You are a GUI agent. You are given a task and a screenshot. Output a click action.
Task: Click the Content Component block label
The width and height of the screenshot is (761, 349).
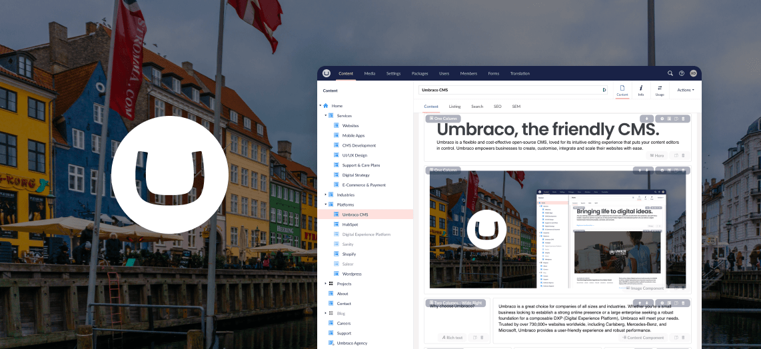pyautogui.click(x=643, y=338)
